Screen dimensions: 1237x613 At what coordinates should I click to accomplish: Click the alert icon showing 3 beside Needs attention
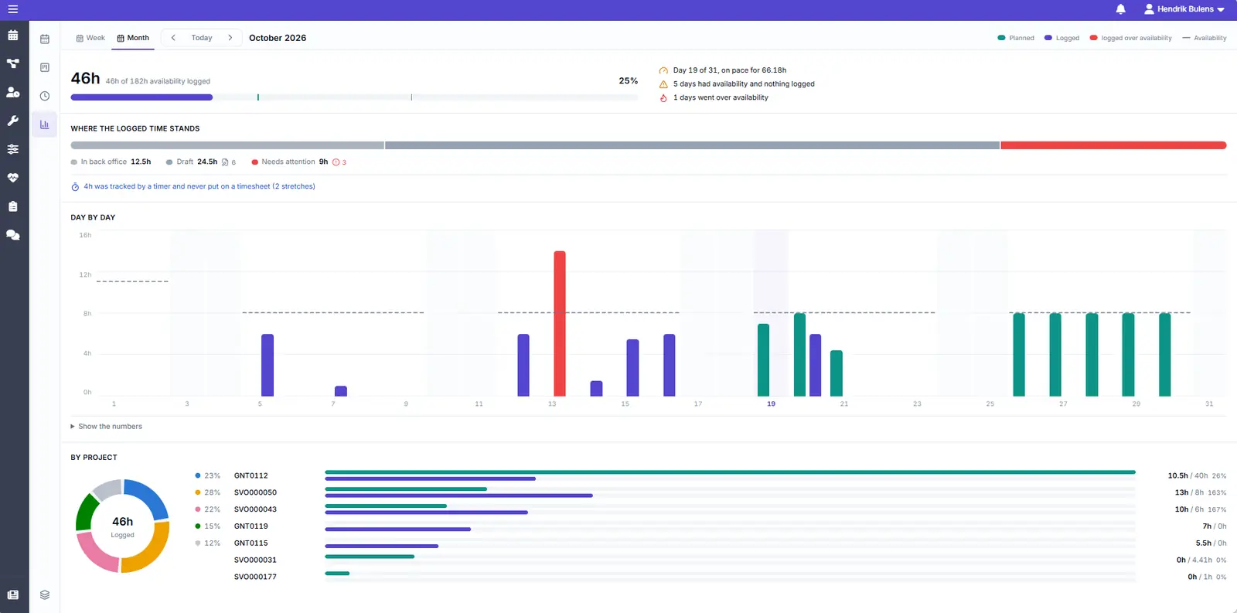[x=336, y=162]
